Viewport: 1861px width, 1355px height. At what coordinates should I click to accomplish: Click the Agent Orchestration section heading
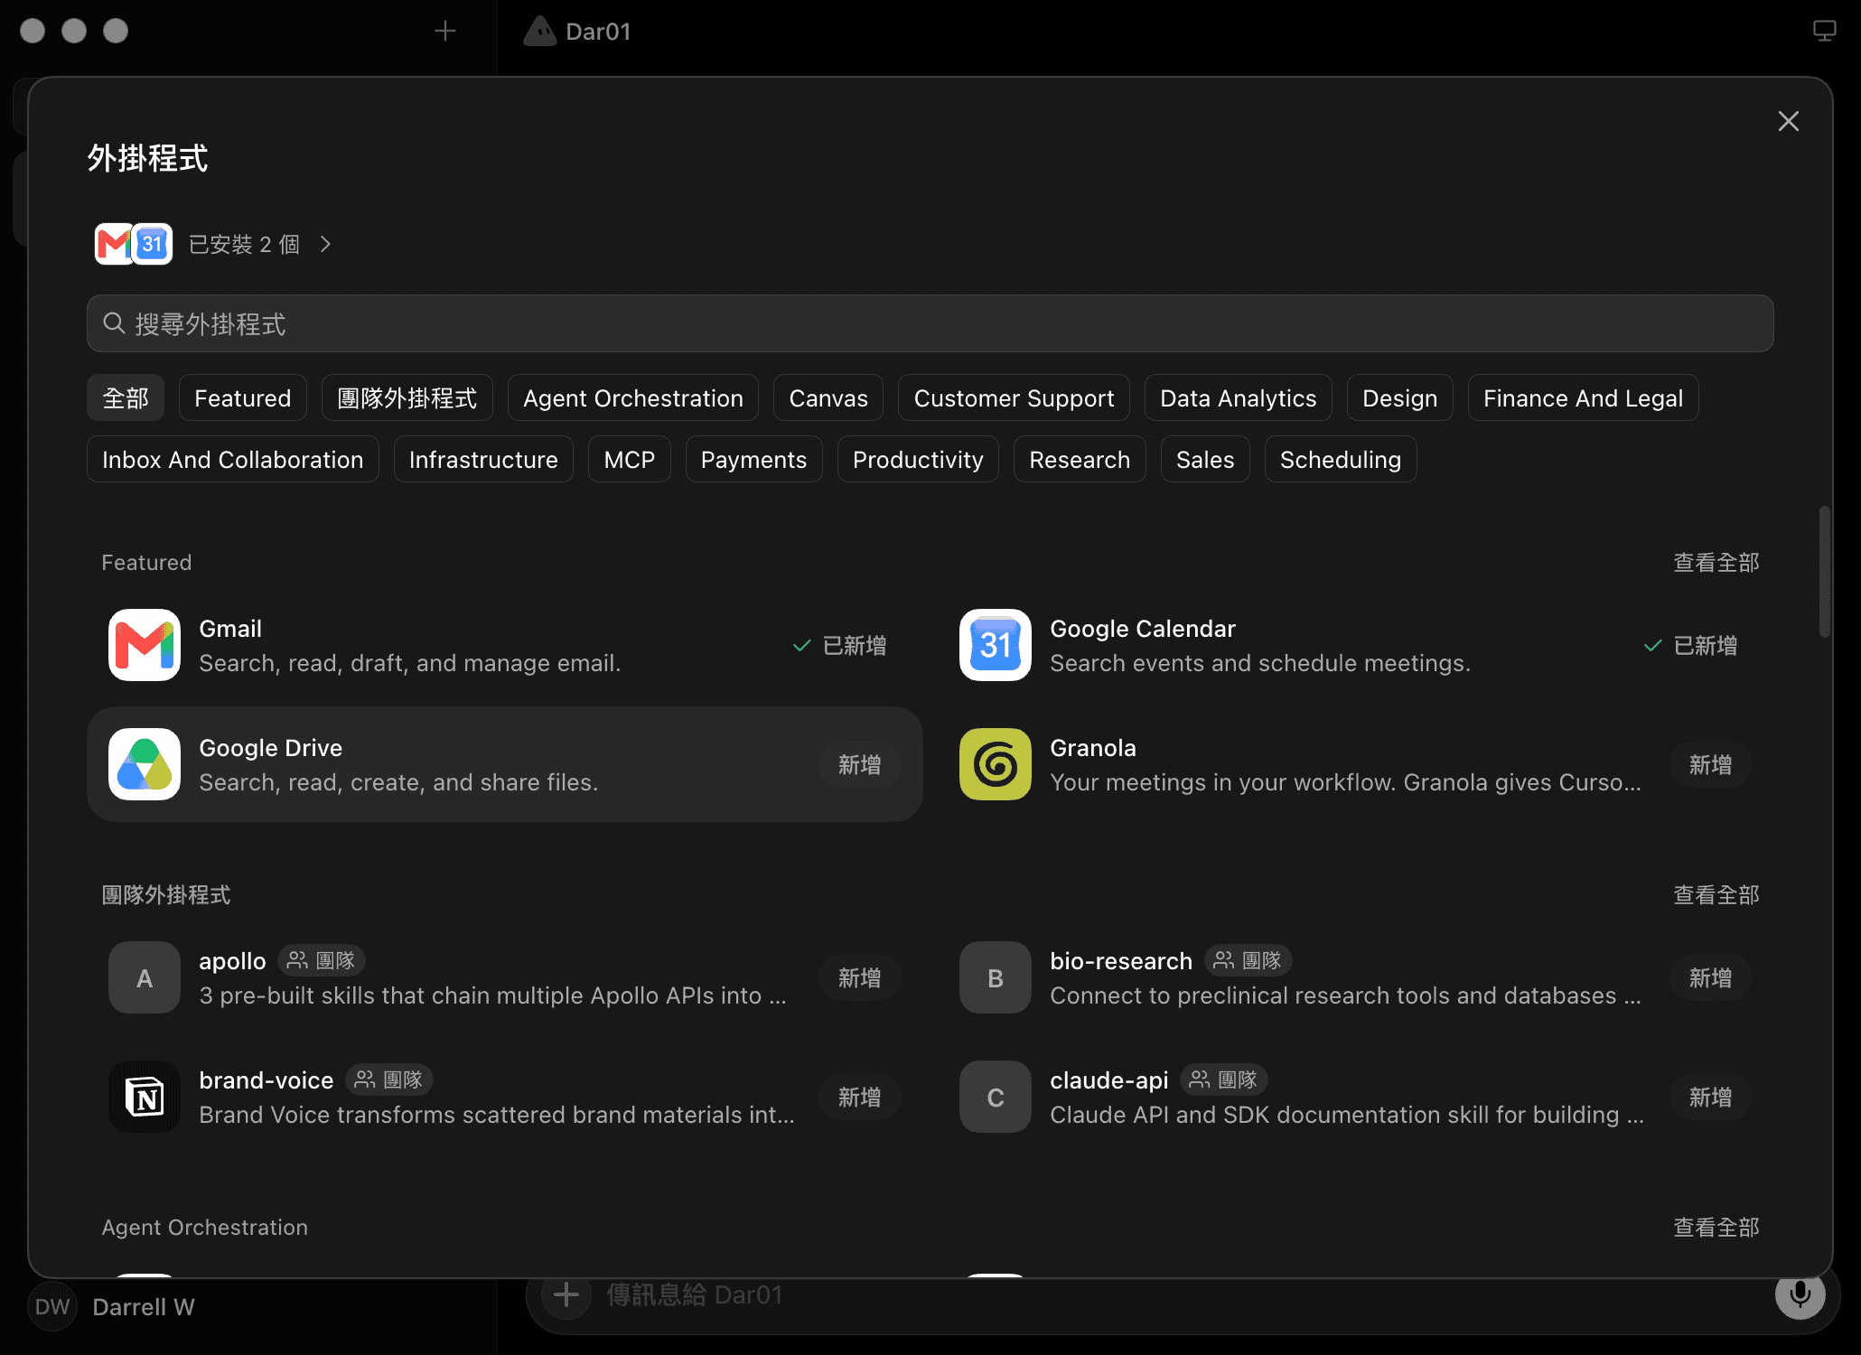click(x=205, y=1227)
